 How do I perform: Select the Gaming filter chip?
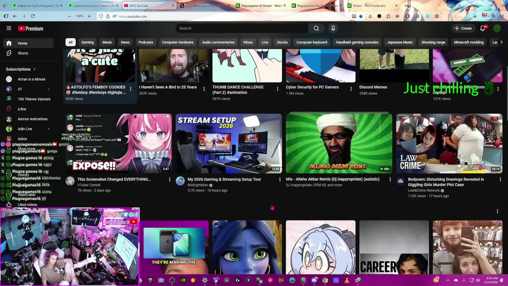pos(87,42)
